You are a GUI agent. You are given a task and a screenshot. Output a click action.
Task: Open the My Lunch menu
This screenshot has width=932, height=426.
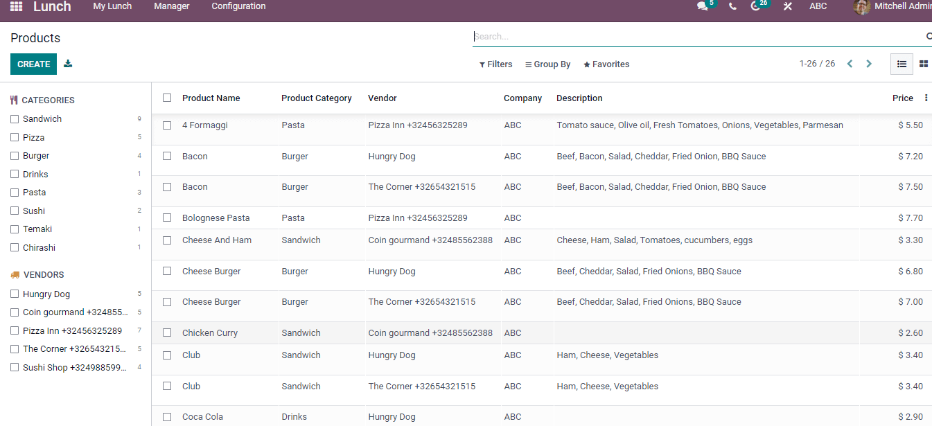[x=112, y=6]
